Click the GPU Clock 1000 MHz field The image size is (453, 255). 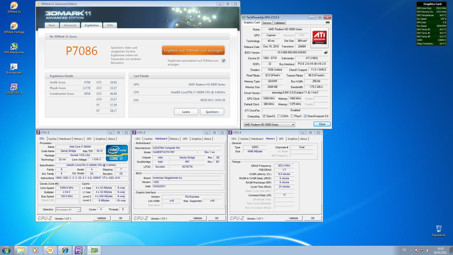coord(269,98)
